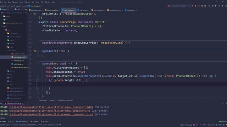
Task: Close the search.page.html editor tab
Action: click(x=60, y=10)
